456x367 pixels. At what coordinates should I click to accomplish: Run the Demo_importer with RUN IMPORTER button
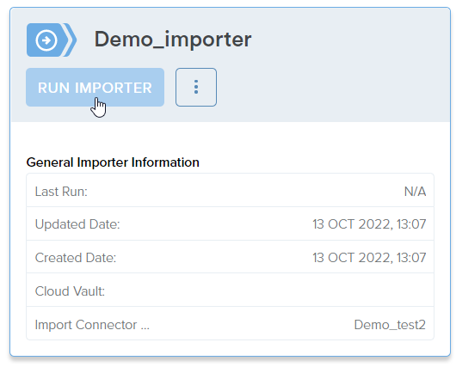(x=96, y=87)
